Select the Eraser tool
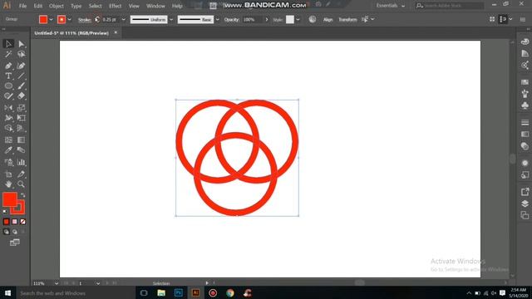Screen dimensions: 532x299 click(21, 96)
